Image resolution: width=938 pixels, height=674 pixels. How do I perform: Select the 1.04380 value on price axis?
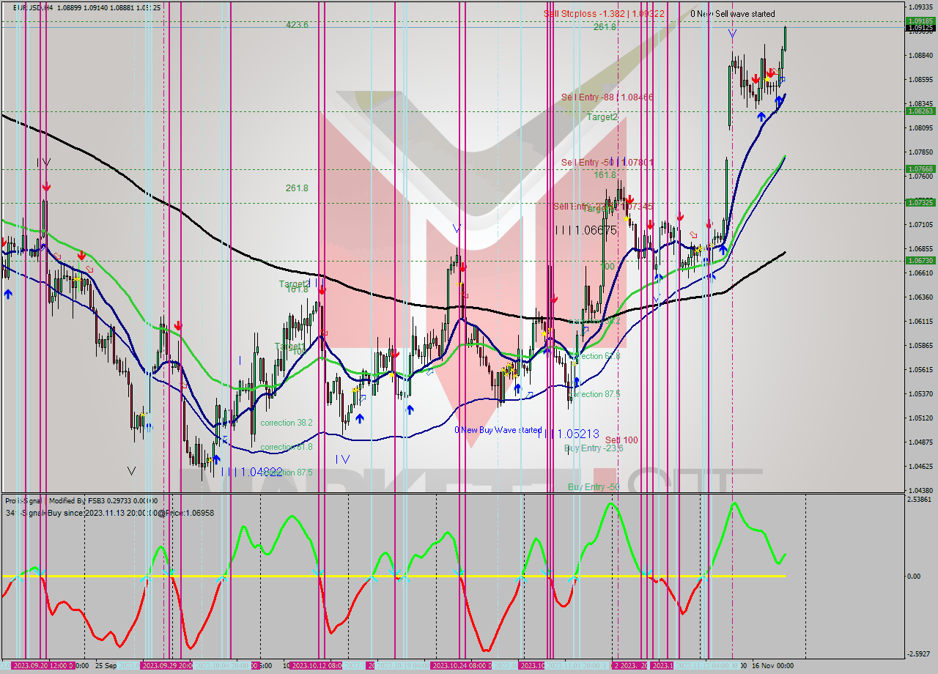point(920,490)
